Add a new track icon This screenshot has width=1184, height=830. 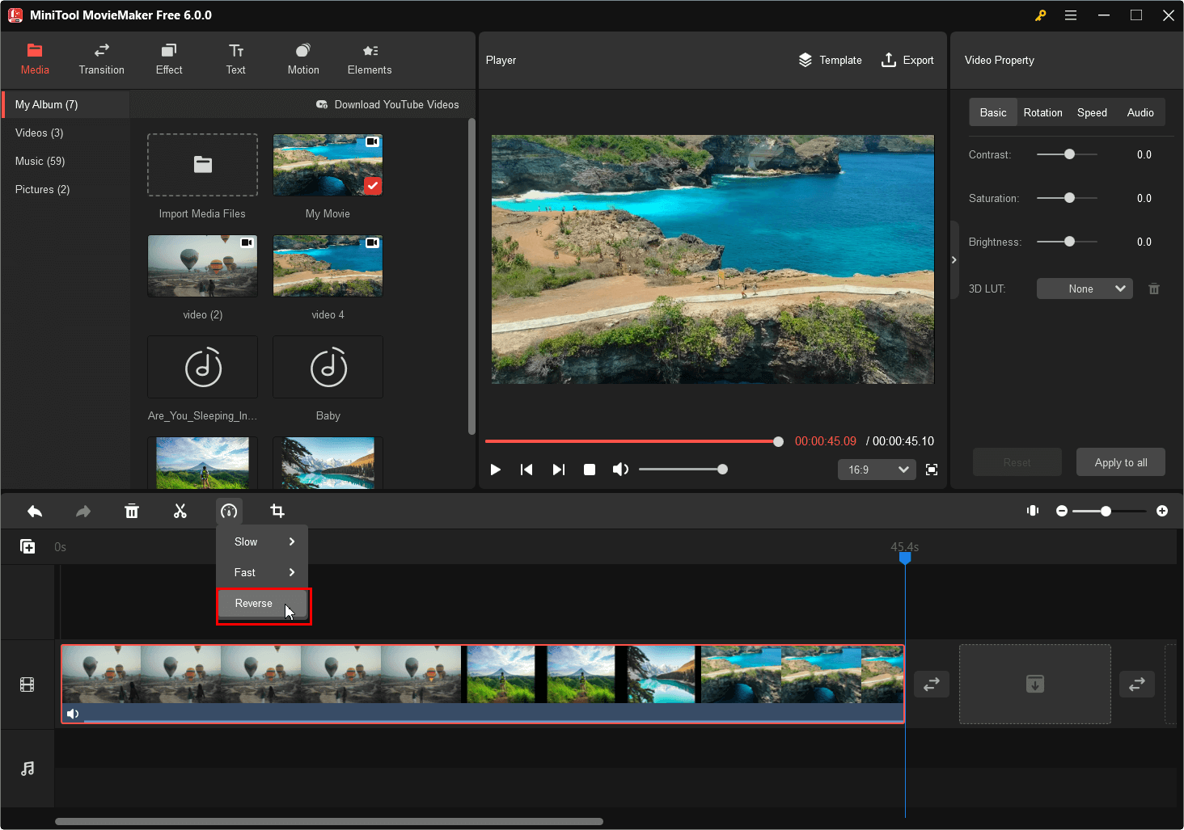pos(27,547)
